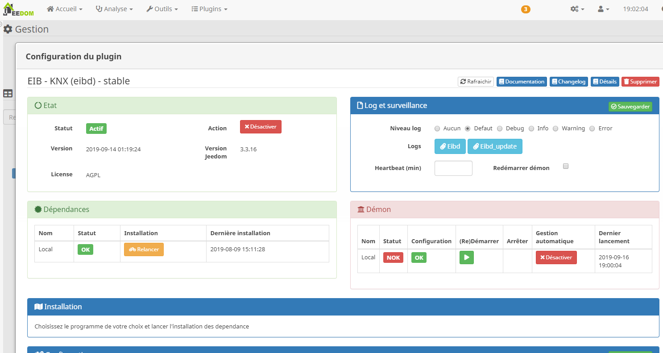Select the Info log level
The width and height of the screenshot is (663, 353).
tap(531, 129)
